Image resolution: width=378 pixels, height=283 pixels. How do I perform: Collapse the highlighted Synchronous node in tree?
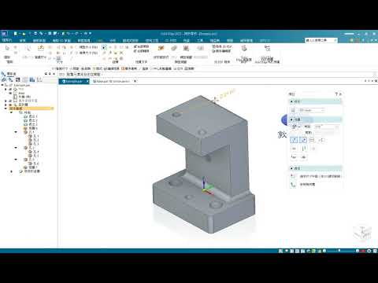pyautogui.click(x=6, y=108)
